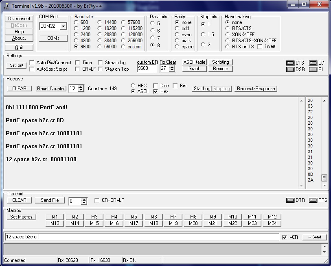Open the Graph window
The image size is (331, 266).
coord(195,69)
